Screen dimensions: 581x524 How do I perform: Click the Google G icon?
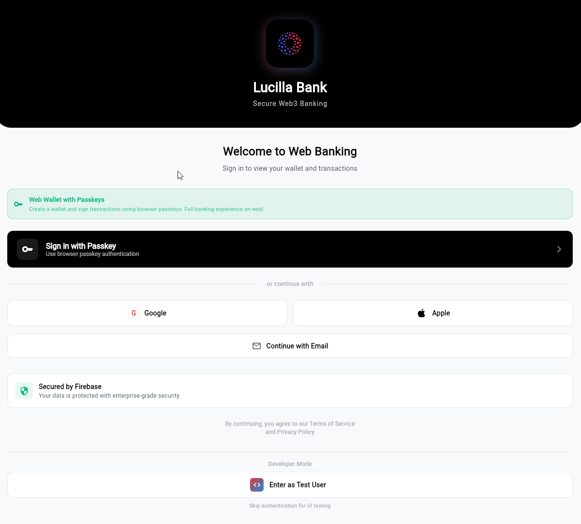coord(134,313)
